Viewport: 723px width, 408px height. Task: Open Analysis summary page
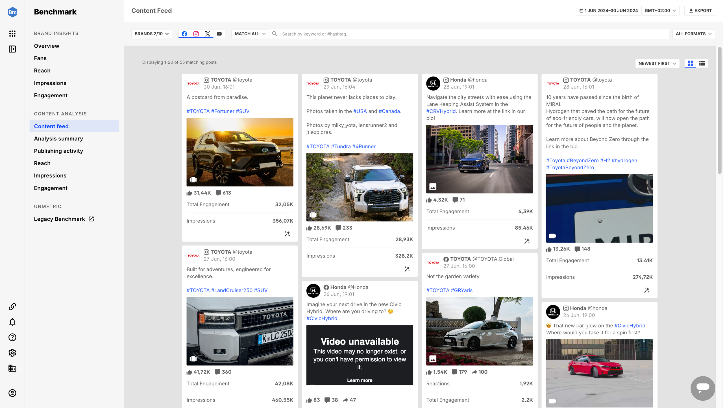(x=58, y=139)
